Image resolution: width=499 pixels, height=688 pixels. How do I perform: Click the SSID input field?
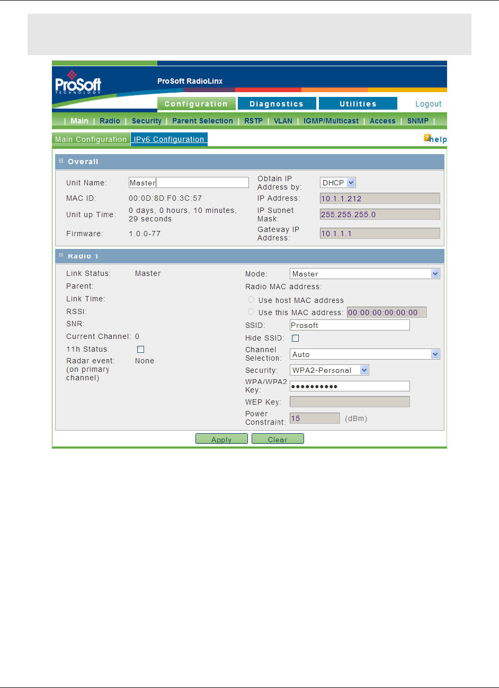350,325
